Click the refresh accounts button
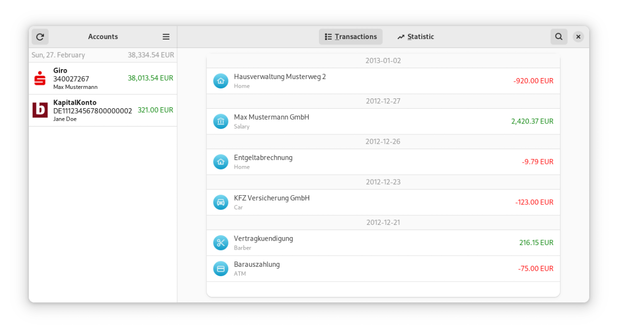The image size is (618, 334). 40,37
